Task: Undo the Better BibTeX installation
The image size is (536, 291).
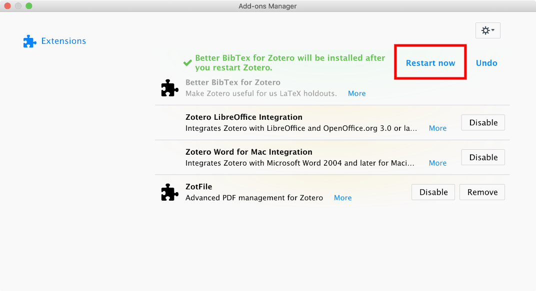Action: click(x=486, y=63)
